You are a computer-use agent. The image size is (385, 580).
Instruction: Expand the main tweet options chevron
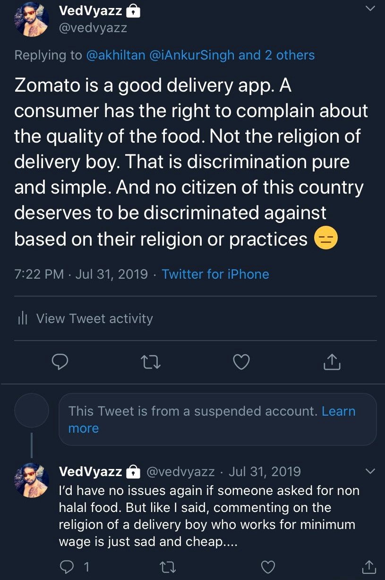click(x=370, y=9)
